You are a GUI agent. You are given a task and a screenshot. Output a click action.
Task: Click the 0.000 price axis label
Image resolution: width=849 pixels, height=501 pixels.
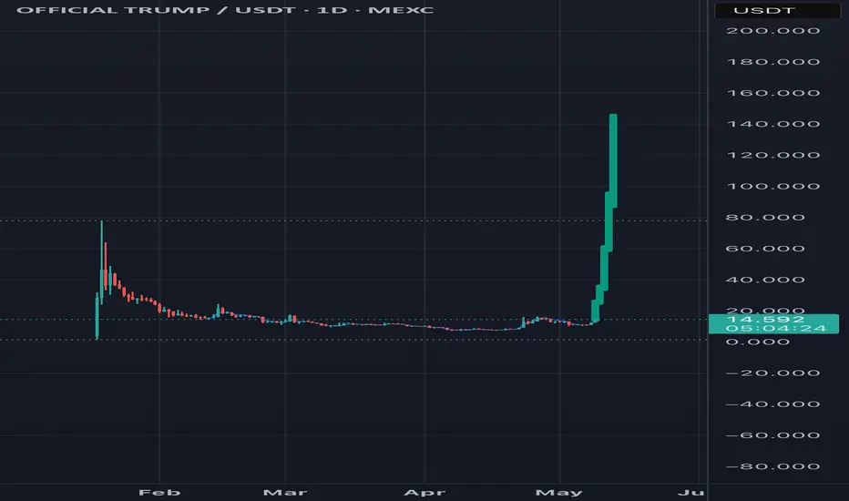tap(758, 342)
